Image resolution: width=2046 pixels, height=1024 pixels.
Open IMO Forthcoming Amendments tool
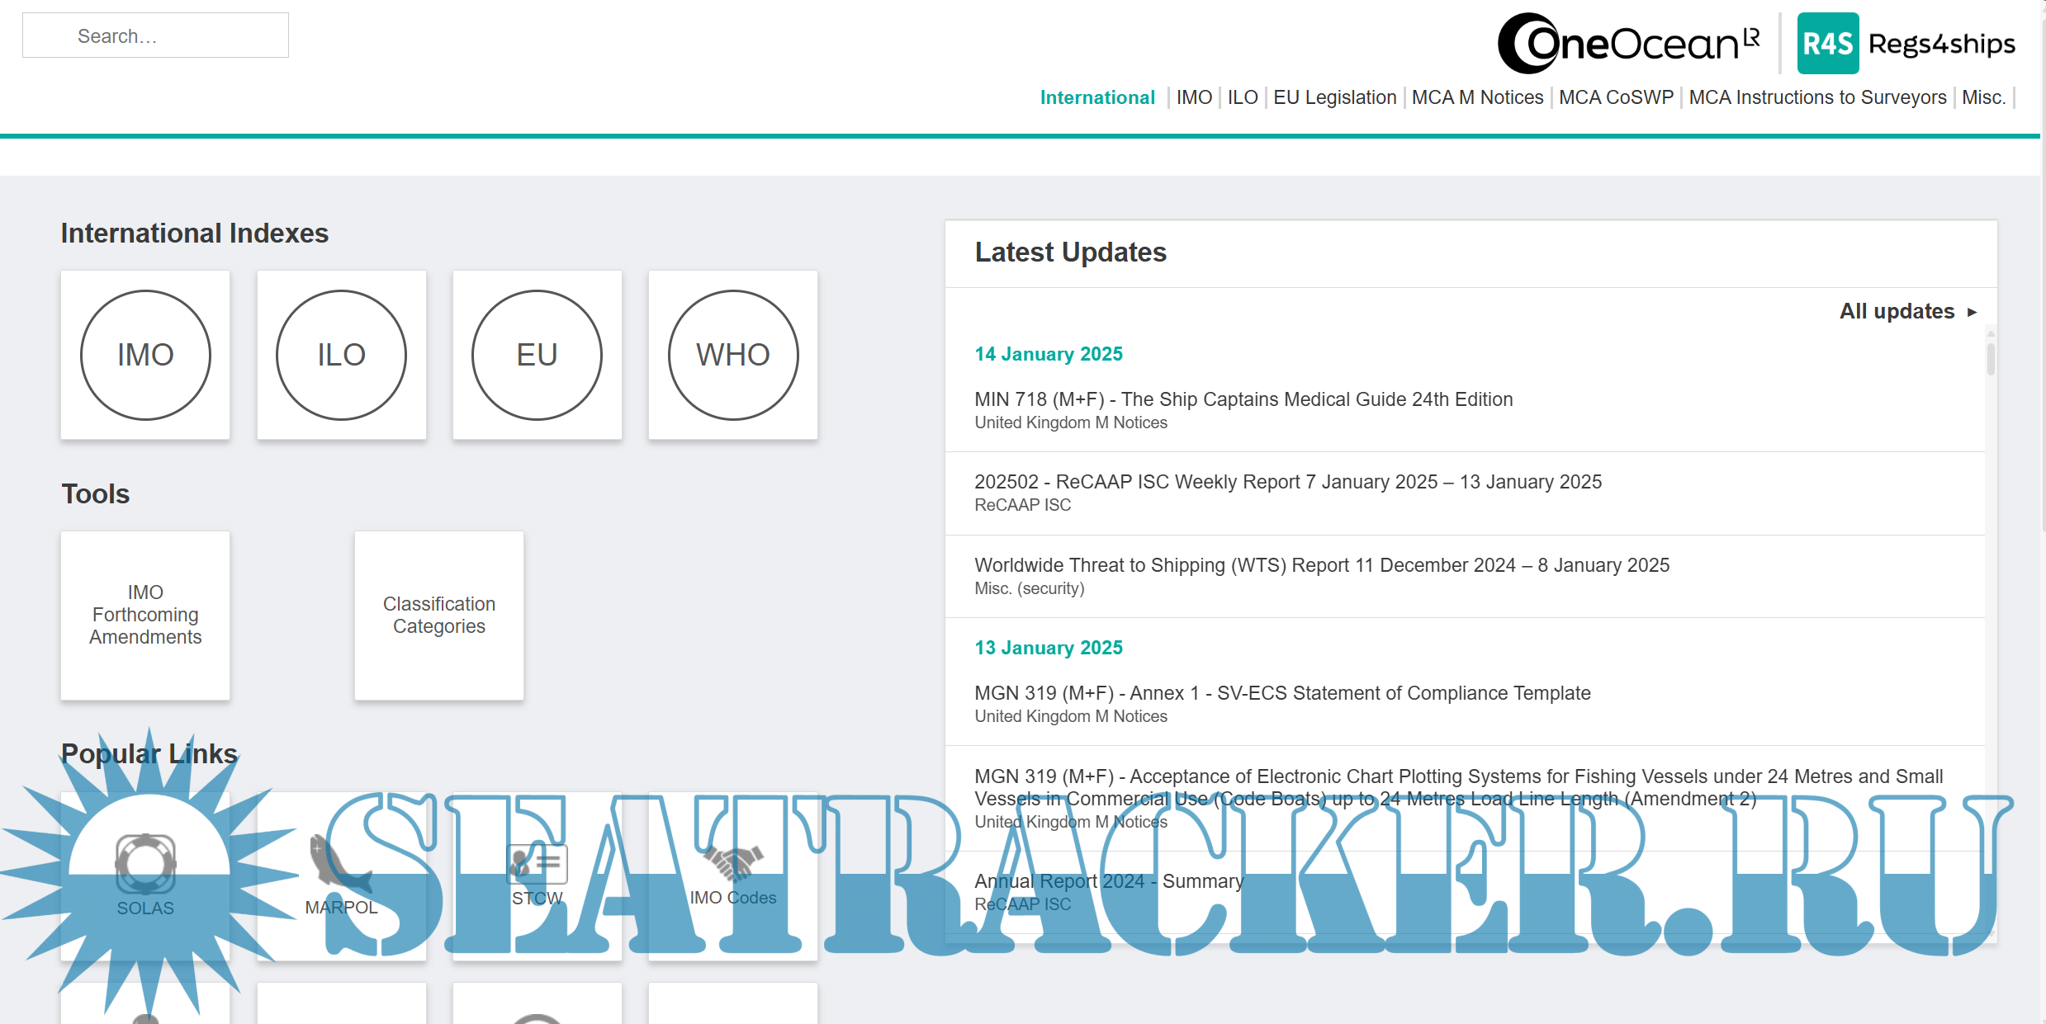click(x=145, y=615)
